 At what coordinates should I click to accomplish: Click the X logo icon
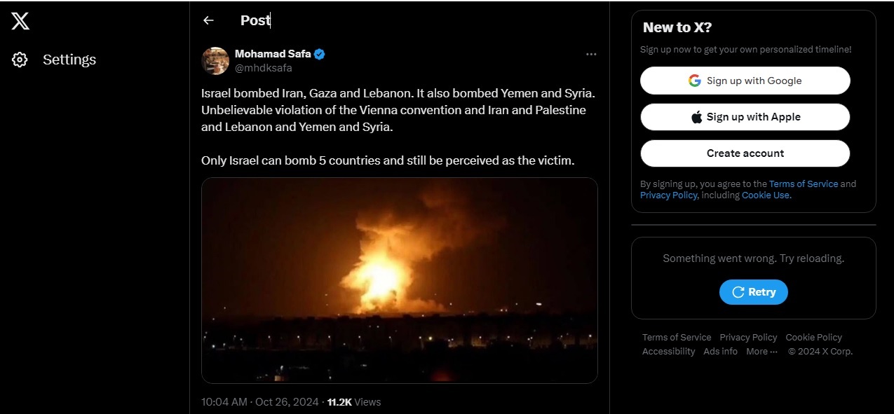(20, 22)
